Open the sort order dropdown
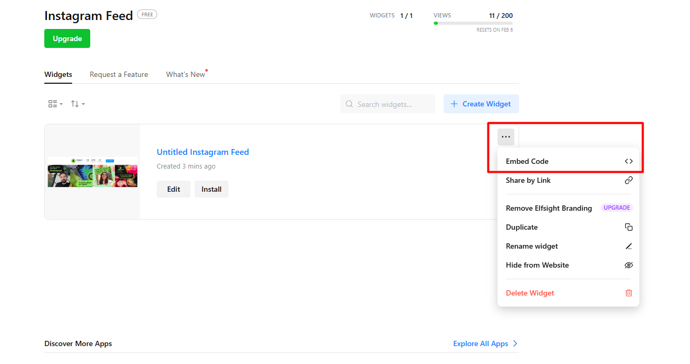This screenshot has width=690, height=364. pos(78,104)
